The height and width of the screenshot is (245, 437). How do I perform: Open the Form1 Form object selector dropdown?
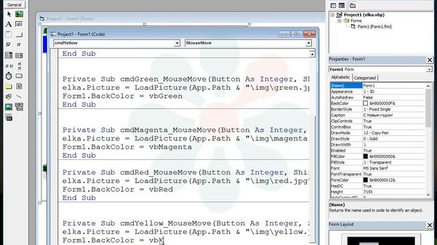[x=429, y=69]
